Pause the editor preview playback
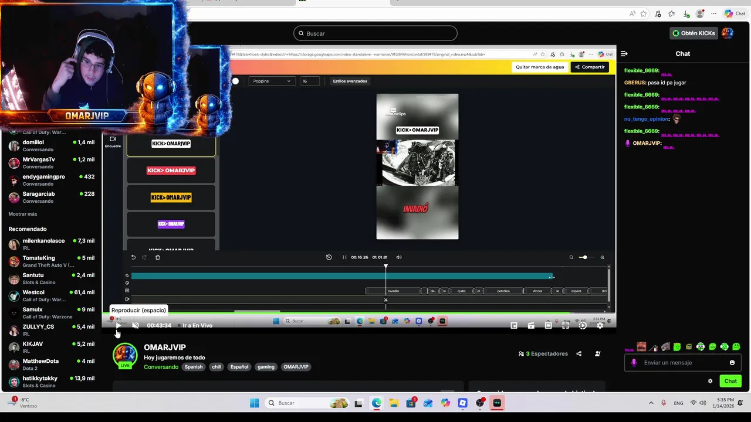The width and height of the screenshot is (751, 422). 344,257
